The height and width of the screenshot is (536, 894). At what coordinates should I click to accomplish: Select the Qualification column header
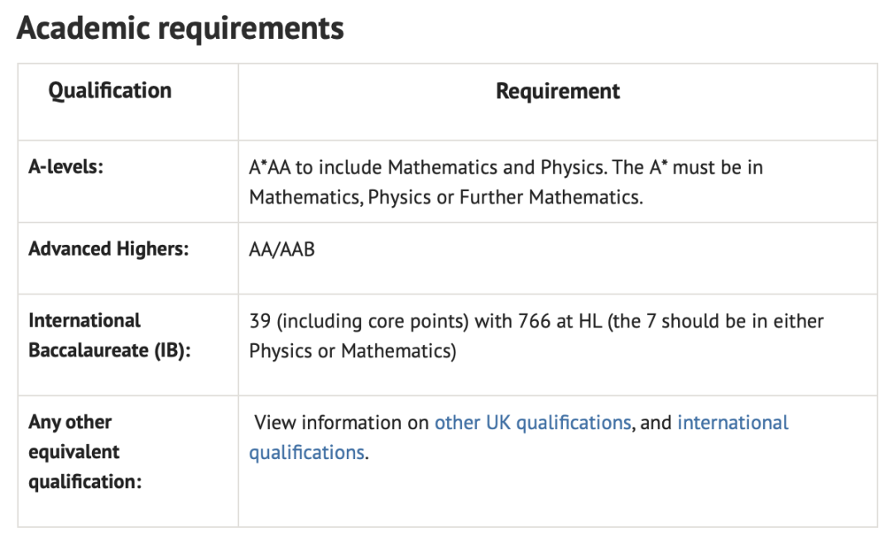[110, 90]
